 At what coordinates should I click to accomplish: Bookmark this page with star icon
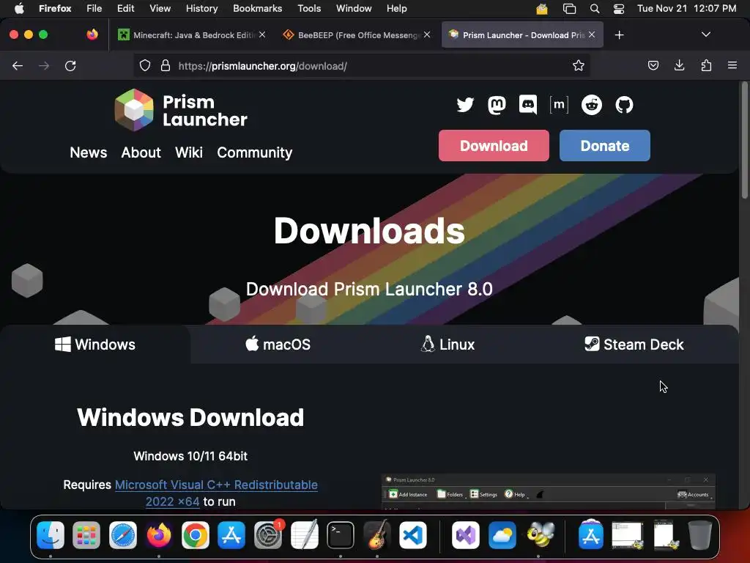pos(579,65)
